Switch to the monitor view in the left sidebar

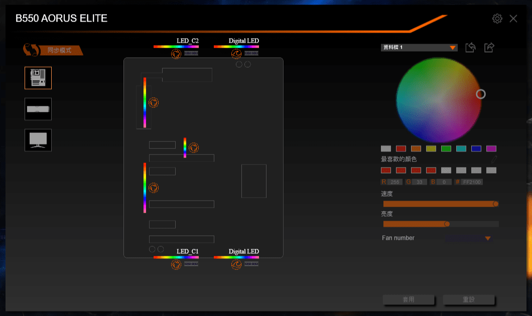point(38,140)
